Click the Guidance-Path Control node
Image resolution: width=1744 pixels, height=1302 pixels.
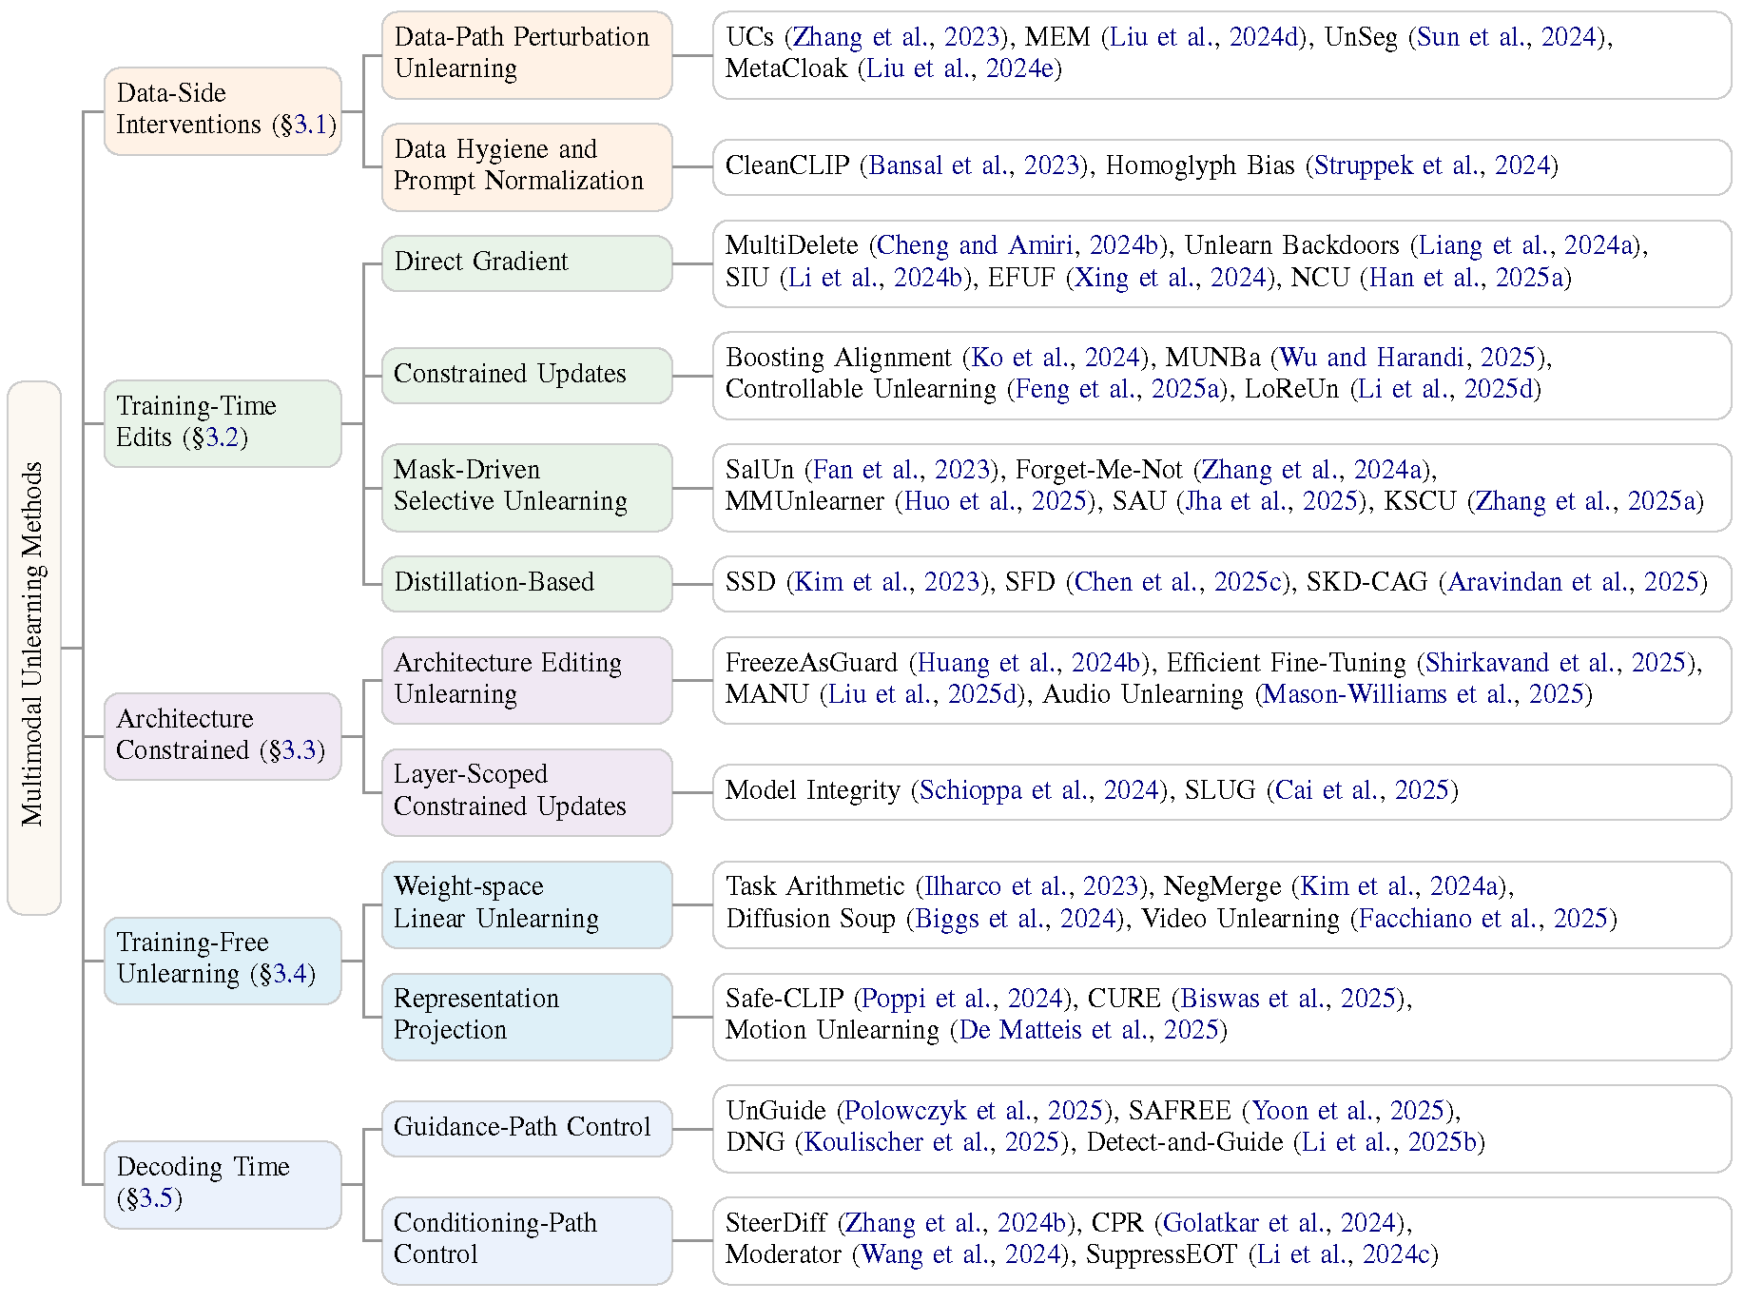pyautogui.click(x=526, y=1128)
